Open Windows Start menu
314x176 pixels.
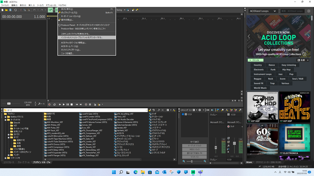coord(114,172)
